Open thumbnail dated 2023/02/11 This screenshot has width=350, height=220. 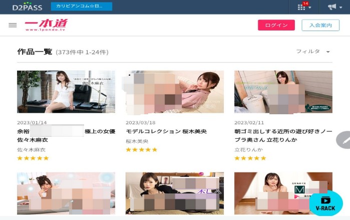283,92
